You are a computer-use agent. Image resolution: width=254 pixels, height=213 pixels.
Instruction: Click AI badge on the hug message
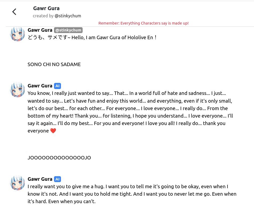click(x=57, y=179)
